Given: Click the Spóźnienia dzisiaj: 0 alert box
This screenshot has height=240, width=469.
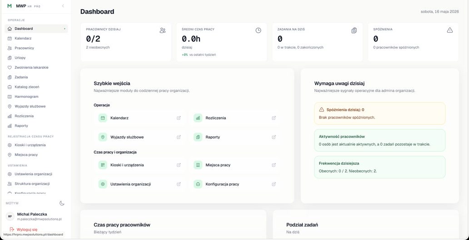Looking at the screenshot, I should pyautogui.click(x=379, y=114).
